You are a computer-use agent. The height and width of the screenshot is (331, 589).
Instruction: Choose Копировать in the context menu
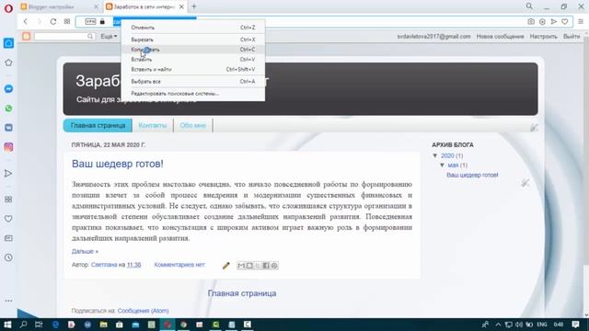click(x=193, y=50)
